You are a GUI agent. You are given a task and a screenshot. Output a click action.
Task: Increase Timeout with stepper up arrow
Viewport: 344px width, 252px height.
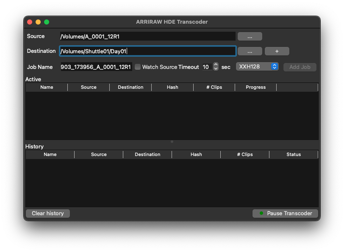(216, 65)
